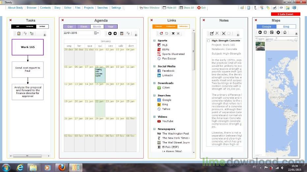
Task: Switch the map provider to Bing
Action: click(286, 27)
